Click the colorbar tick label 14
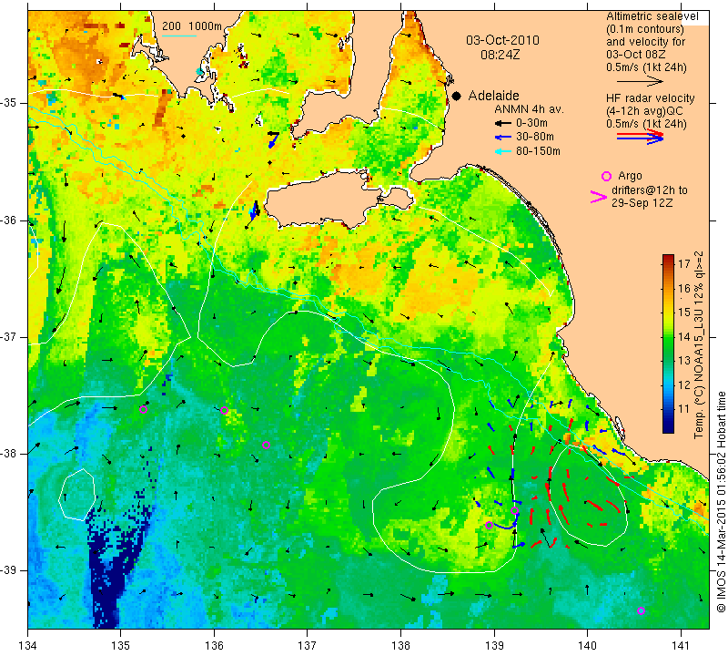 click(684, 336)
